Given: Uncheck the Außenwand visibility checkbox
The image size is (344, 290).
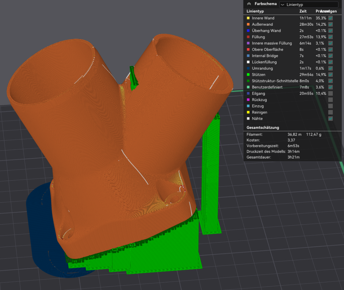Looking at the screenshot, I should (x=331, y=25).
